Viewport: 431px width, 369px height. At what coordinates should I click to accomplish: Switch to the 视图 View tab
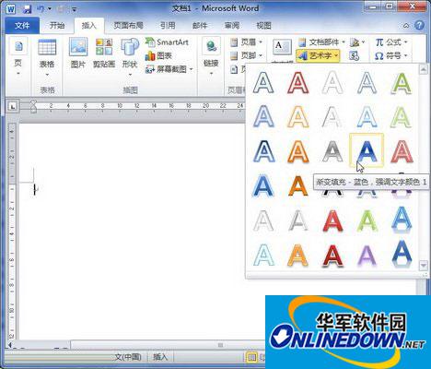coord(263,26)
